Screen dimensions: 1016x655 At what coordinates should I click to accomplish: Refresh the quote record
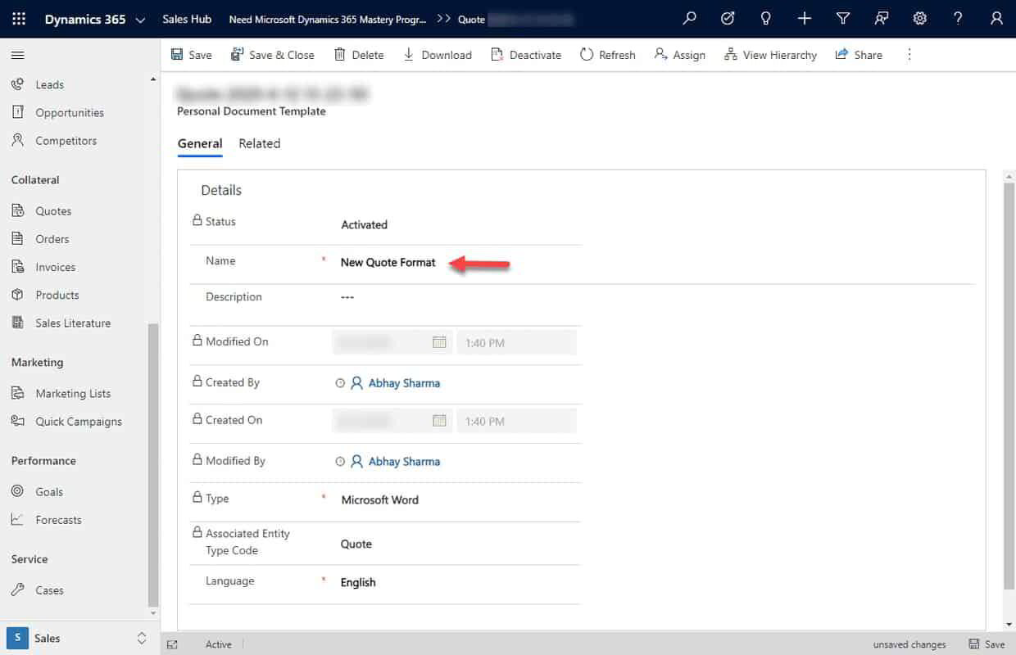[607, 54]
